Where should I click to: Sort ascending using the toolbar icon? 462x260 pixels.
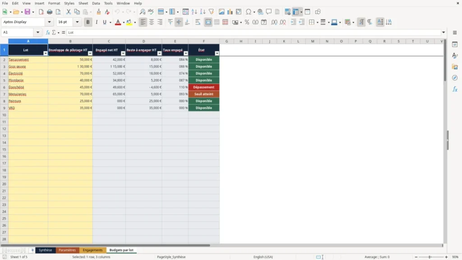194,12
